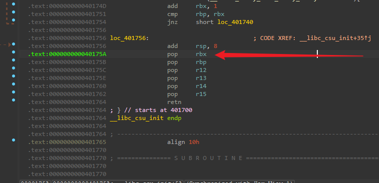The image size is (379, 183).
Task: Click the immediate 8 in add rsp, 8
Action: click(216, 46)
